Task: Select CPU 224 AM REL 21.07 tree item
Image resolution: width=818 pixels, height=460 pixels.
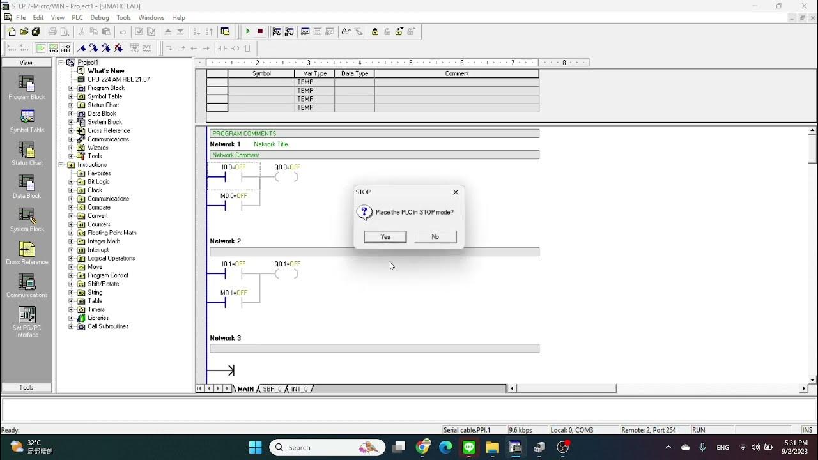Action: tap(118, 79)
